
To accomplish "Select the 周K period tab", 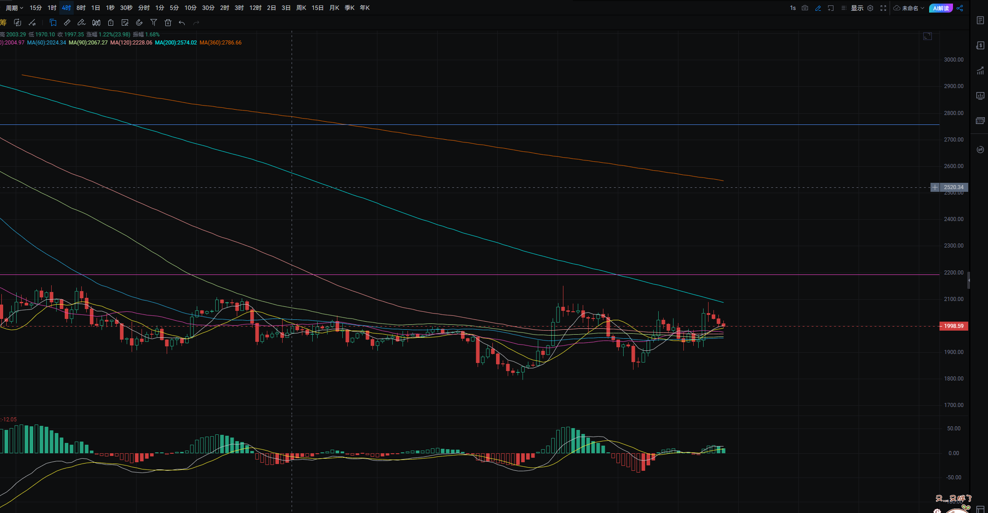I will click(301, 8).
